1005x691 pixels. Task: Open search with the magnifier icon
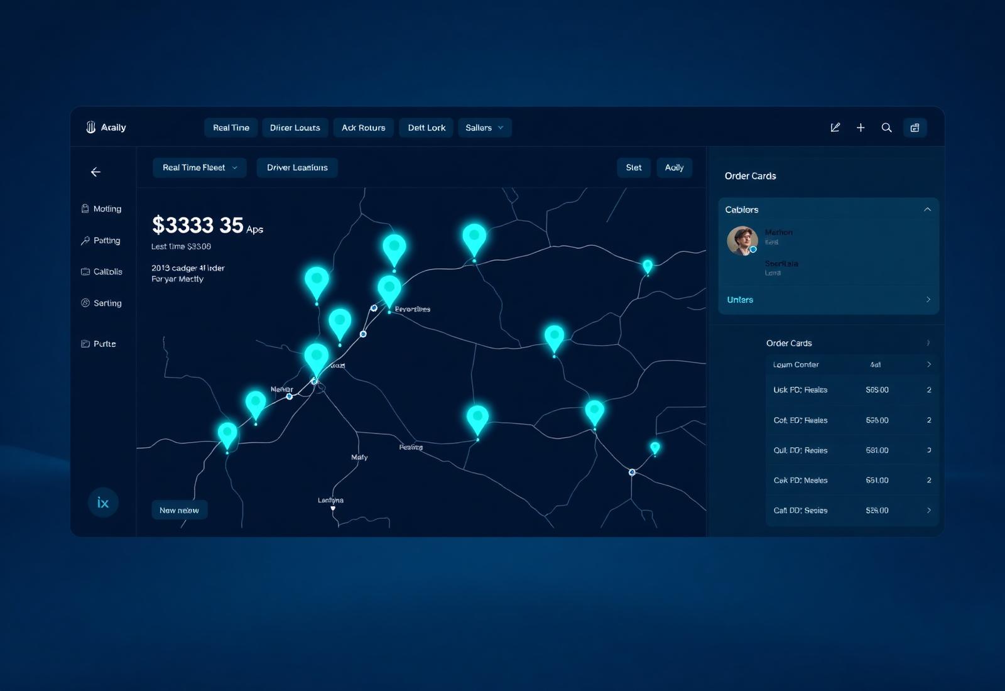pos(886,128)
